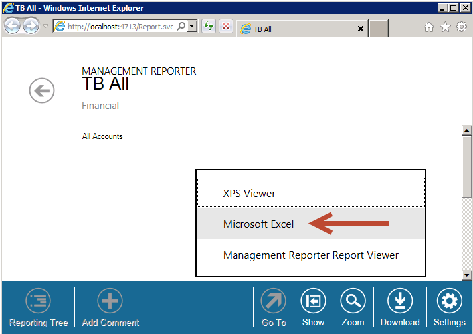Image resolution: width=473 pixels, height=334 pixels.
Task: Stop loading with the red X icon
Action: coord(226,26)
